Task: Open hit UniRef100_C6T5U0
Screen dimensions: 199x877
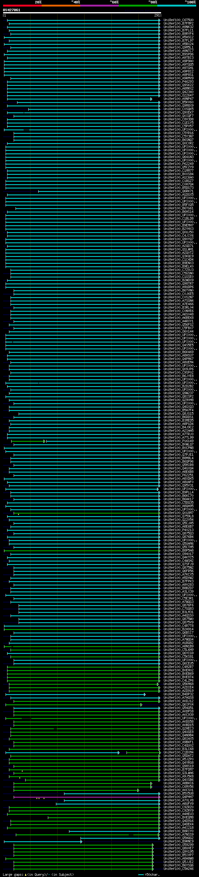Action: click(x=178, y=20)
